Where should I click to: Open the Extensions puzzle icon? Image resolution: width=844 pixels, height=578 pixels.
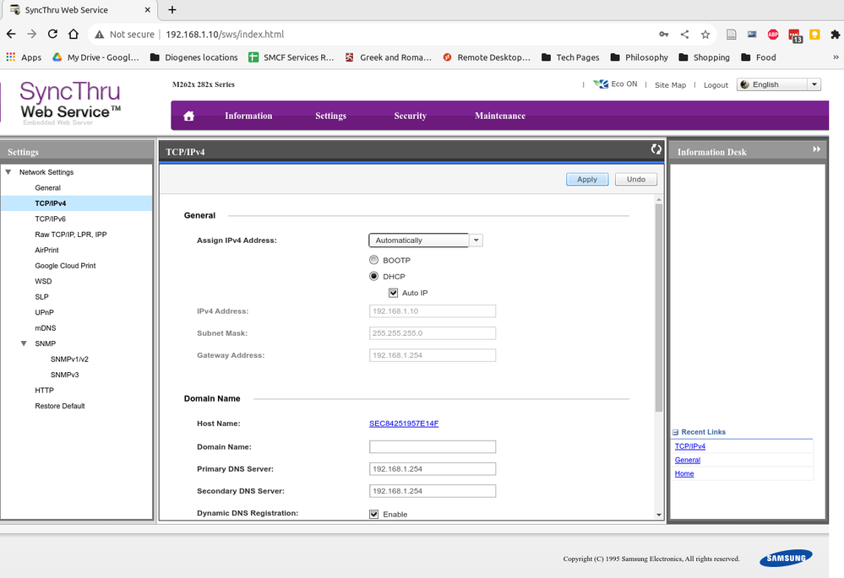tap(835, 35)
